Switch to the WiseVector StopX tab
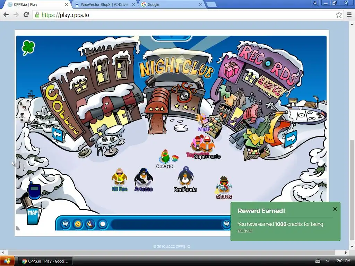This screenshot has width=355, height=266. (x=105, y=5)
